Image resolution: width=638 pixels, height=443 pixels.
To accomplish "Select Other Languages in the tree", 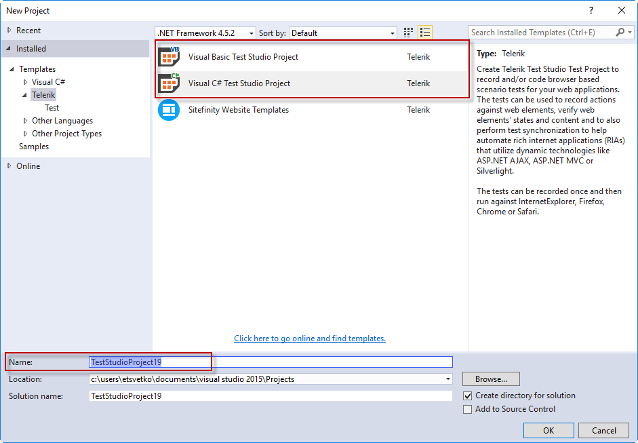I will tap(62, 121).
